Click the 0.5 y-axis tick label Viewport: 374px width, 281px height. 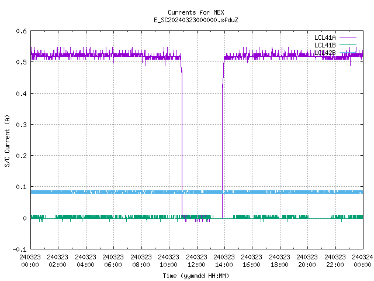21,62
